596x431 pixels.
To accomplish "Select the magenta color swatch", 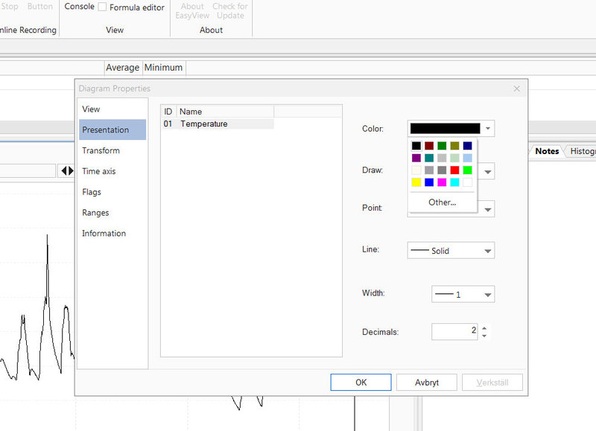I will (442, 182).
